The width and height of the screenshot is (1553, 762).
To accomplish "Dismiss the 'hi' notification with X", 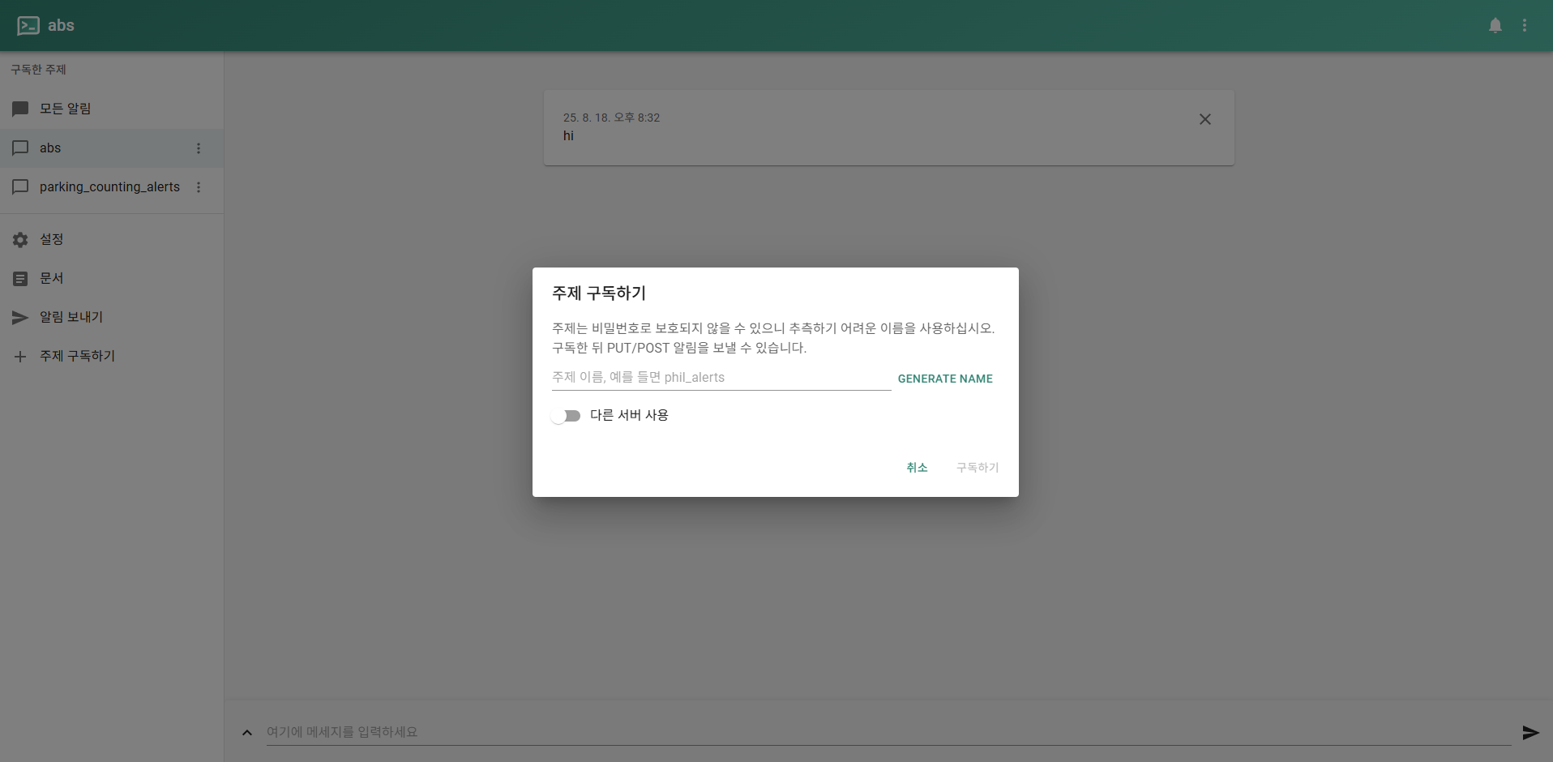I will point(1204,119).
